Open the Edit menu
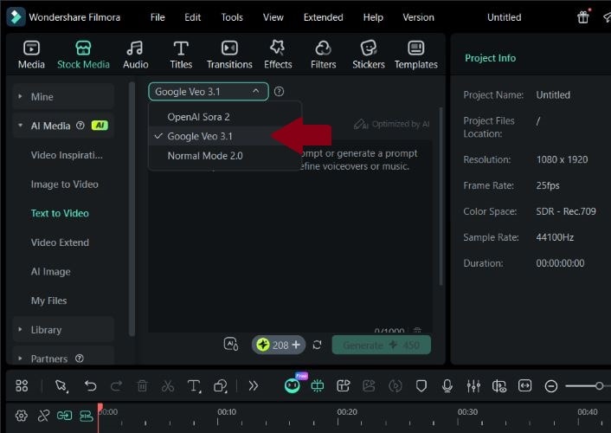 (192, 17)
